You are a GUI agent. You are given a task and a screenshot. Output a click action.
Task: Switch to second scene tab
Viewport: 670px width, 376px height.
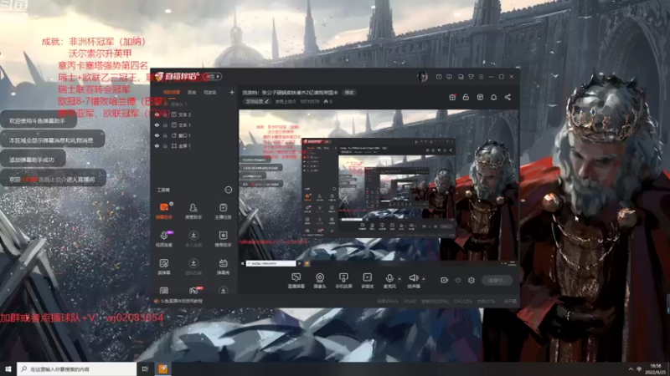tap(192, 92)
